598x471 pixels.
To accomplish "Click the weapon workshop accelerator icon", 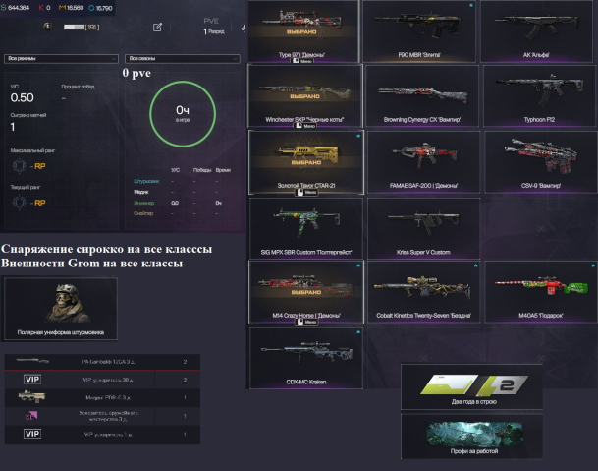I will point(31,415).
